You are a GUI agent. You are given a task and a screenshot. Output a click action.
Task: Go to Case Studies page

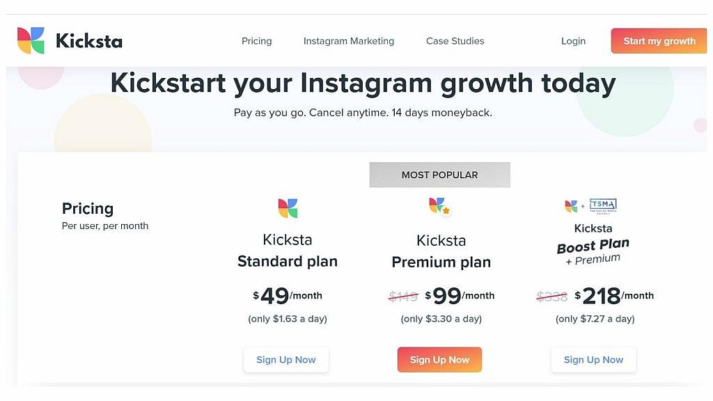coord(455,41)
